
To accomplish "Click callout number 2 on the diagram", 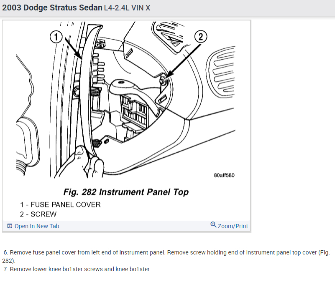I will click(201, 37).
